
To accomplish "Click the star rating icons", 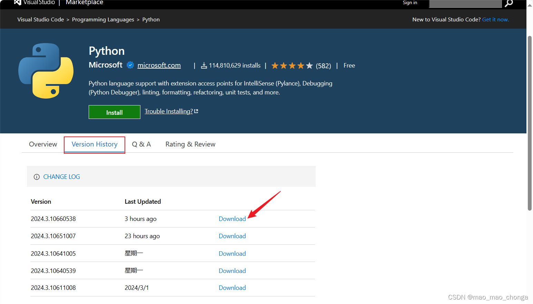I will 292,65.
